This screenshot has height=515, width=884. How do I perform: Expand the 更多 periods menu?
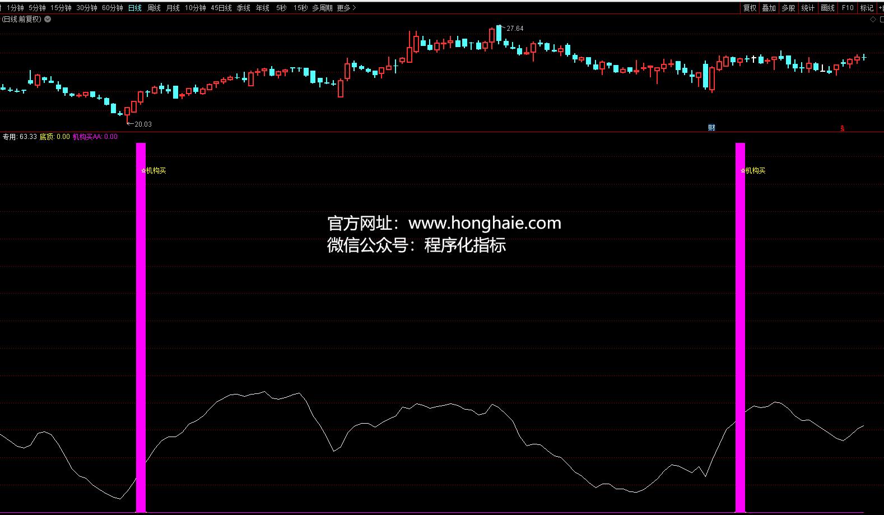coord(346,8)
